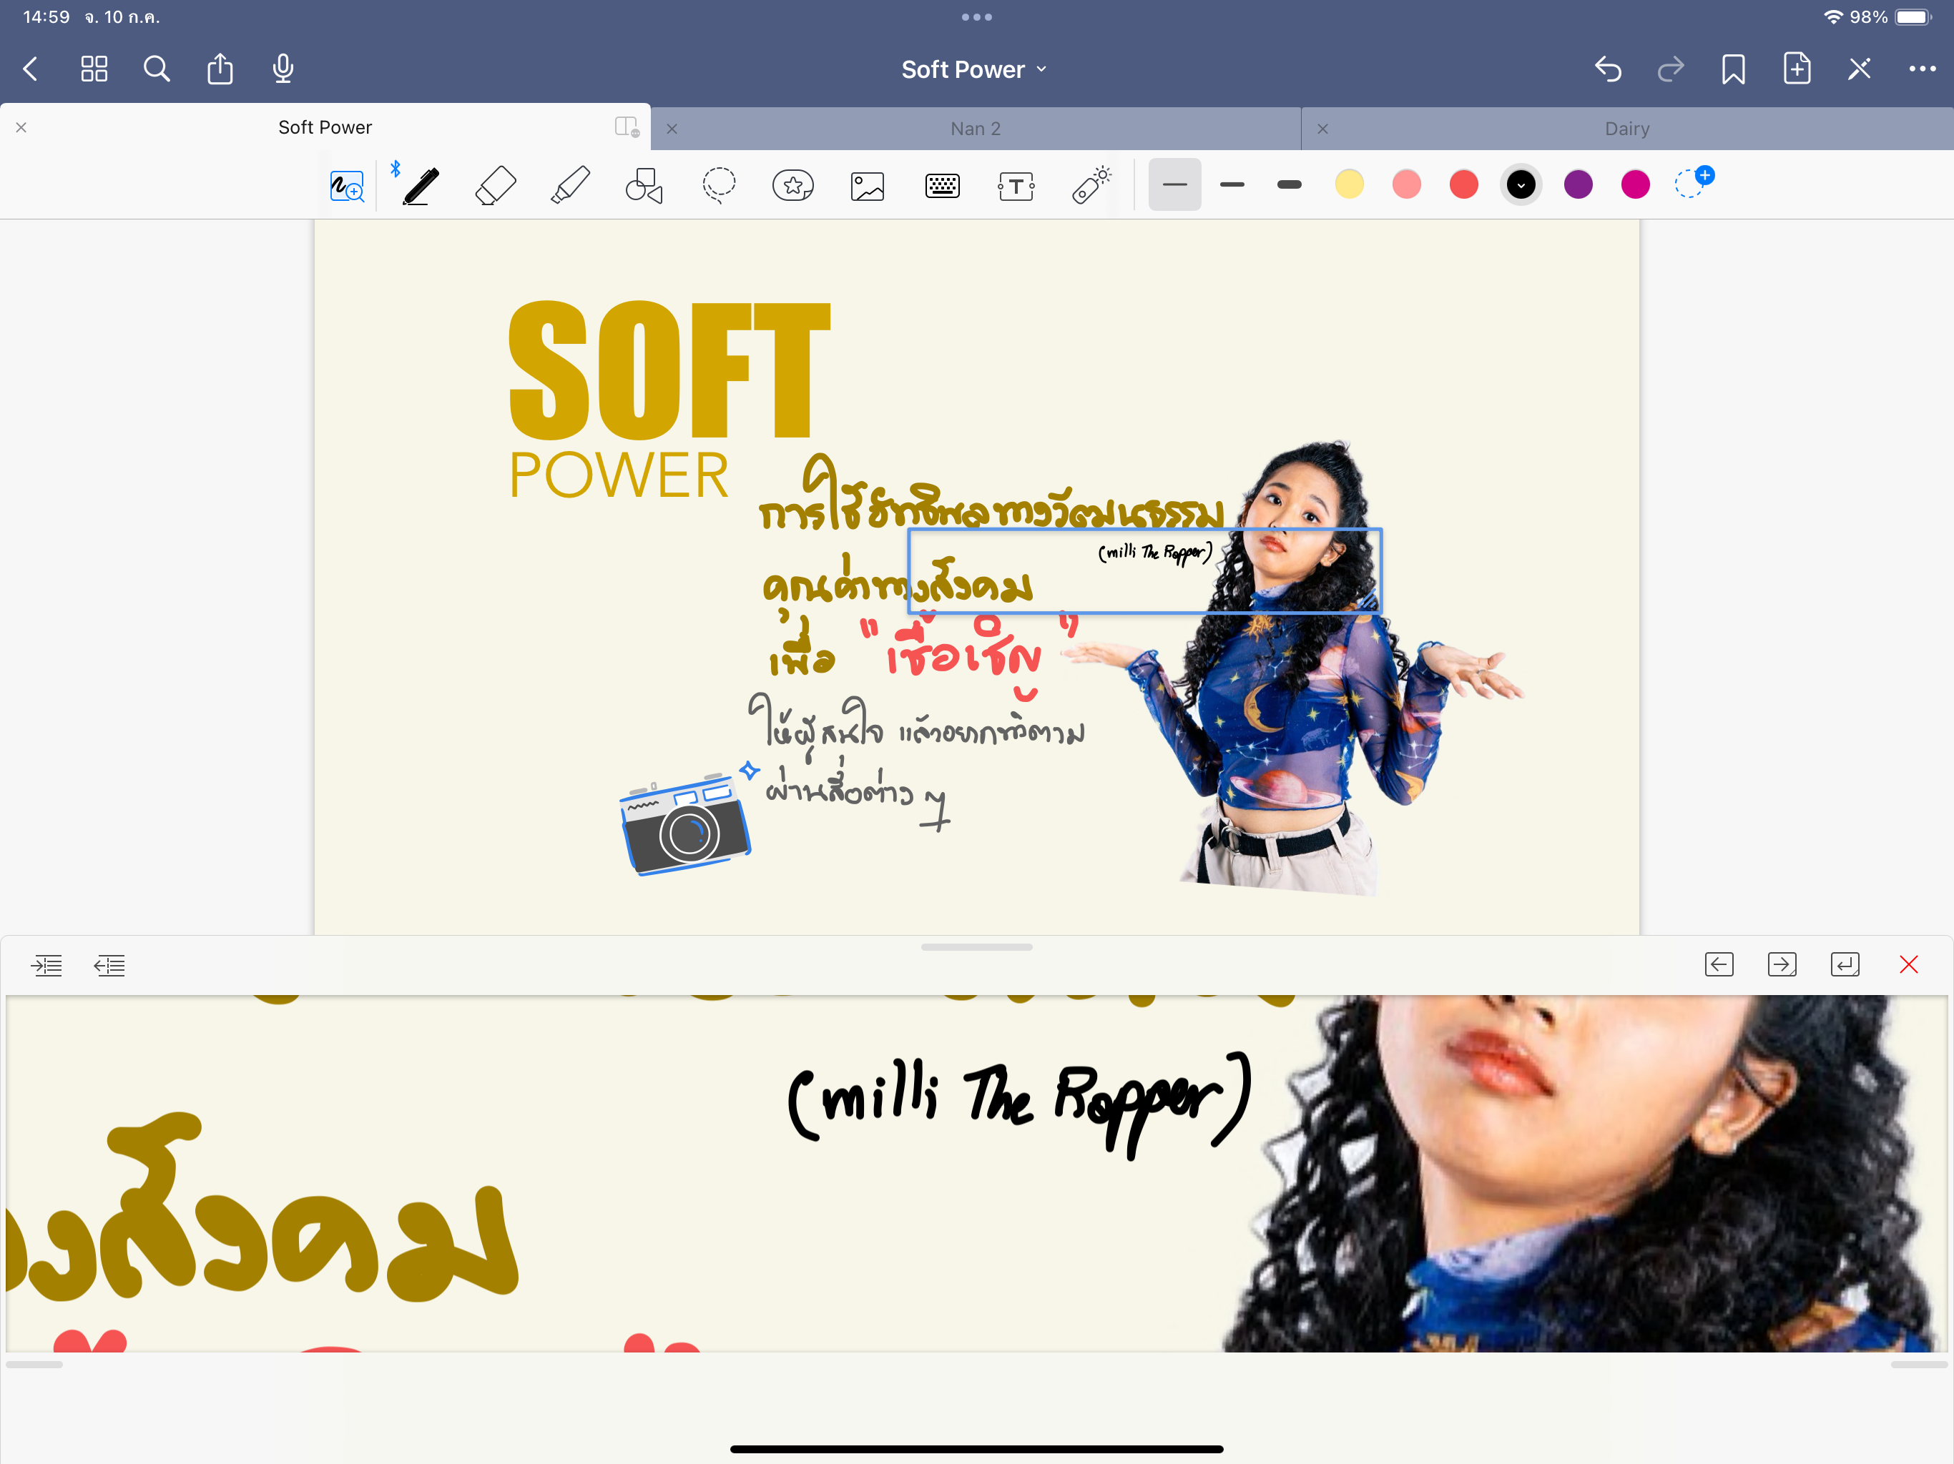
Task: Select the Eraser tool
Action: coord(495,187)
